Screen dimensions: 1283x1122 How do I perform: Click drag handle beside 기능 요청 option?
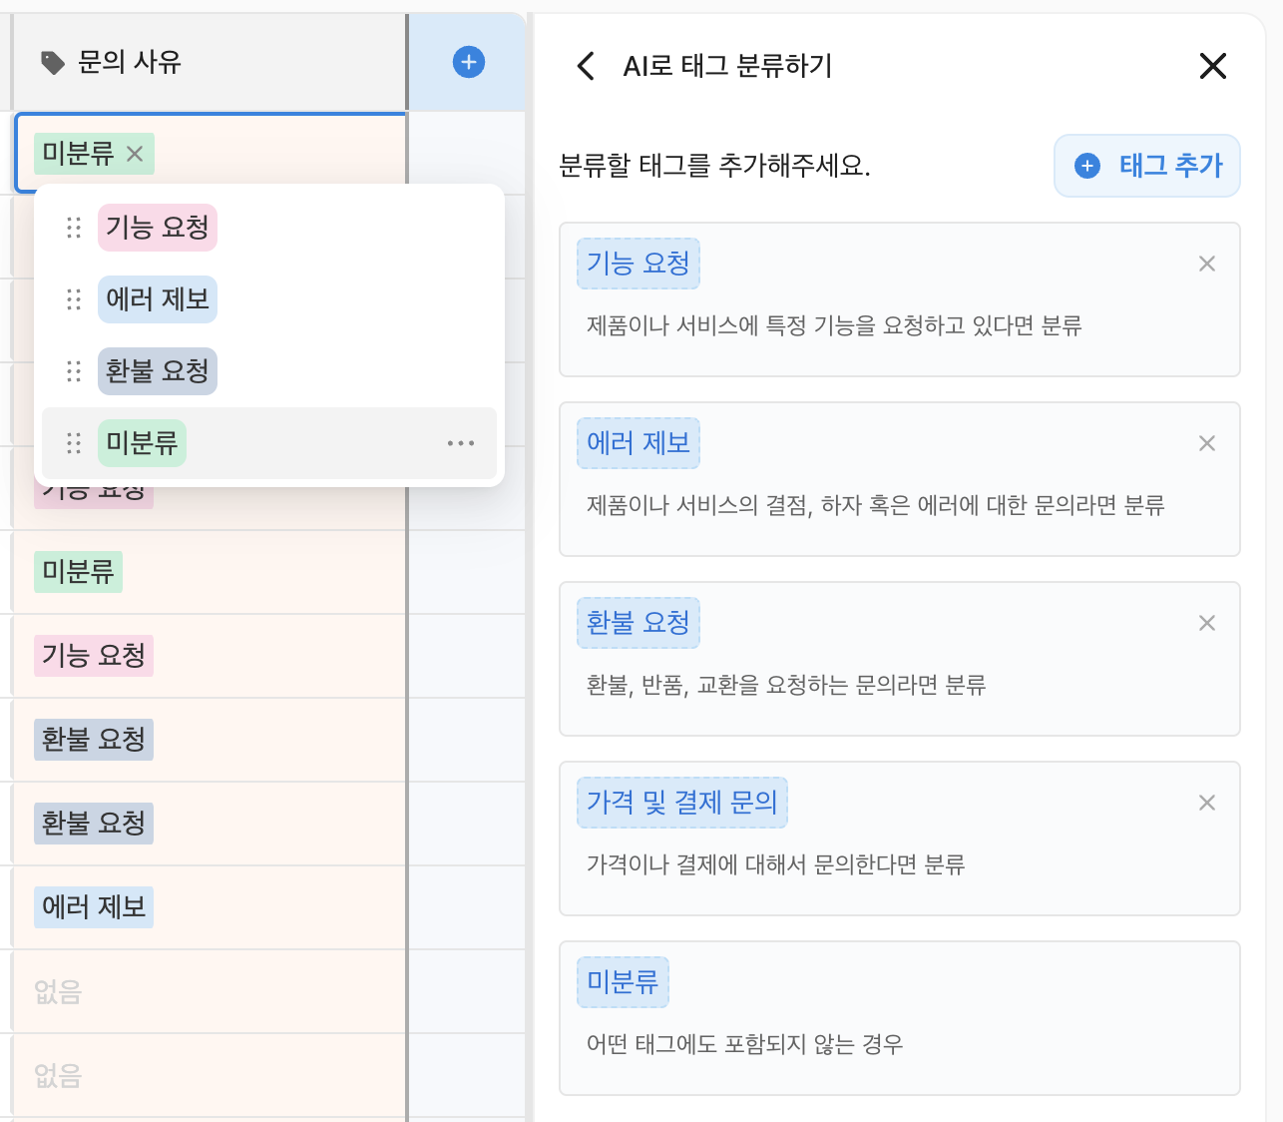[x=74, y=228]
